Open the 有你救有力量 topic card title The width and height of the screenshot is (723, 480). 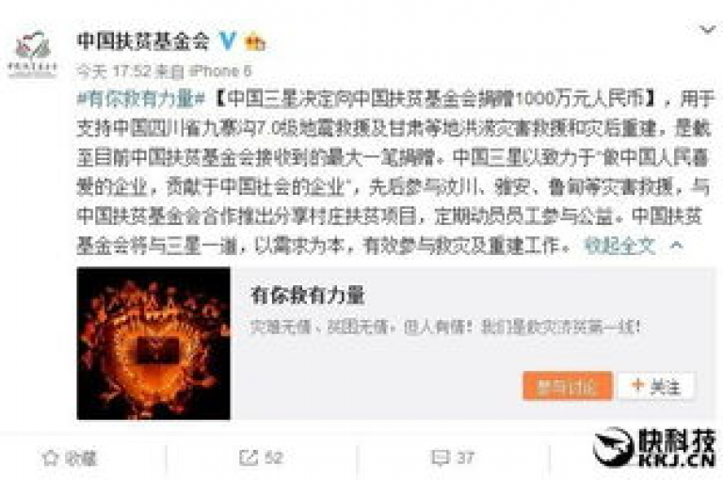pos(308,296)
